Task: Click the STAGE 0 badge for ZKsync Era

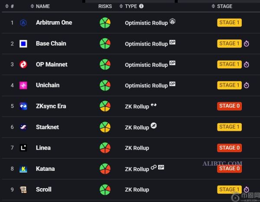Action: (x=229, y=106)
